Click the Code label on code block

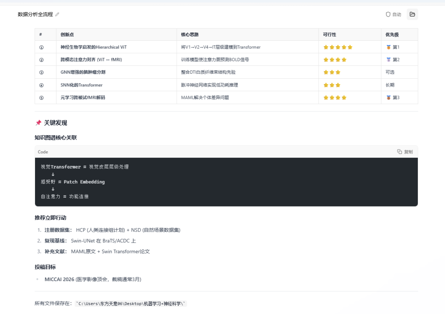point(43,152)
